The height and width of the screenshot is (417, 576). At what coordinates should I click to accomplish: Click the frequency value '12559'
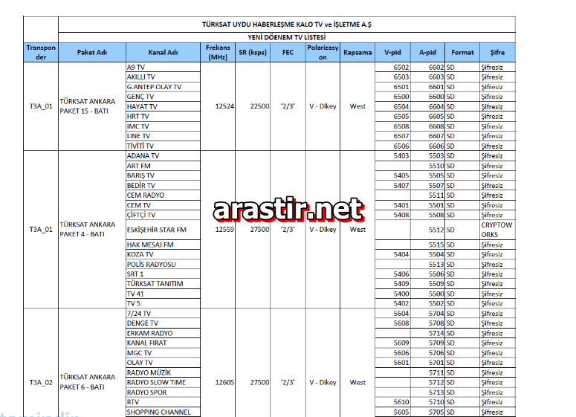pyautogui.click(x=224, y=229)
